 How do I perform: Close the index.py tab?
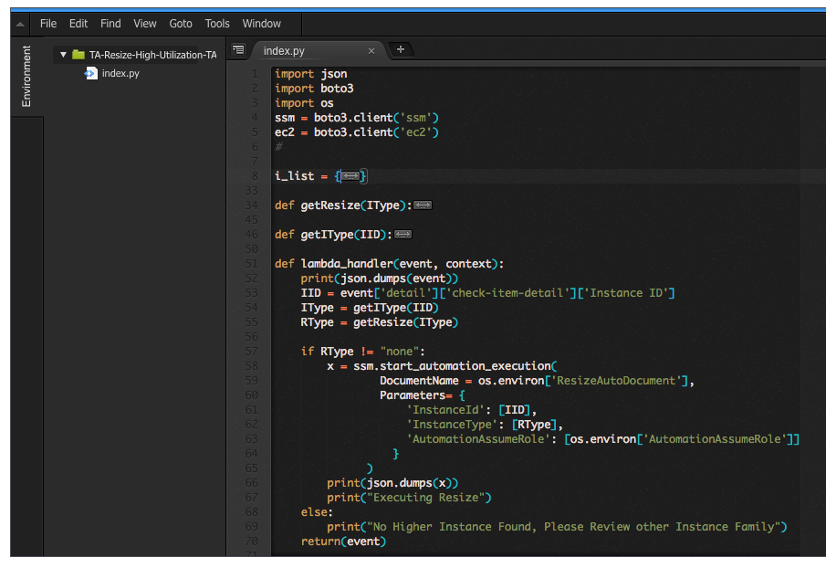(x=371, y=51)
